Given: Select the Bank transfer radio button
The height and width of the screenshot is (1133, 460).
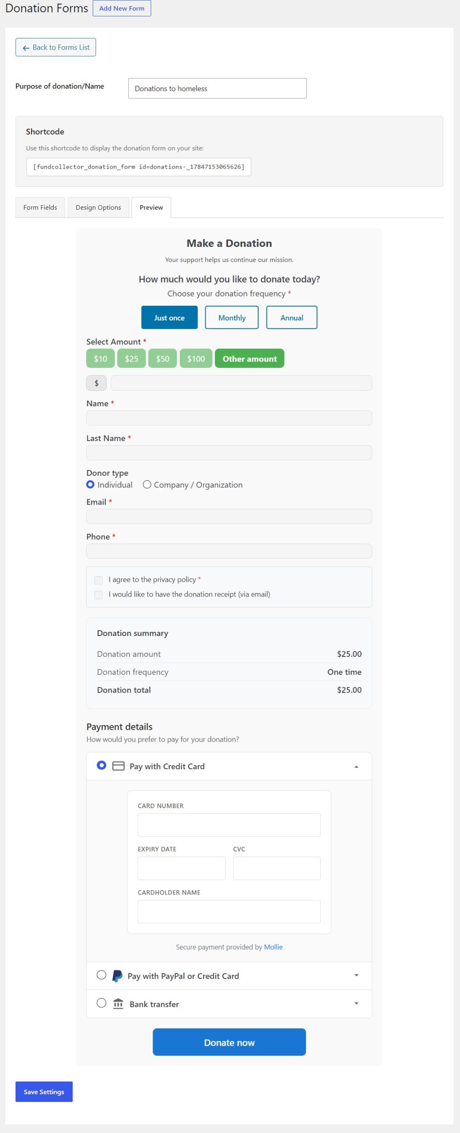Looking at the screenshot, I should 102,1003.
